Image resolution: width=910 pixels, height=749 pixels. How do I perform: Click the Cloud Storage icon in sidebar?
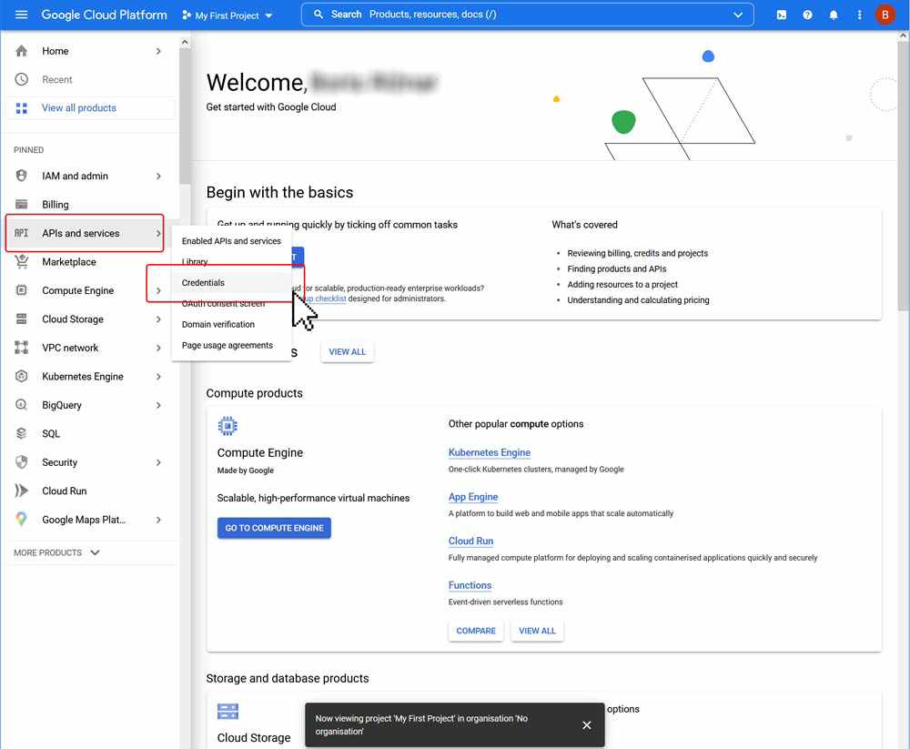coord(22,319)
